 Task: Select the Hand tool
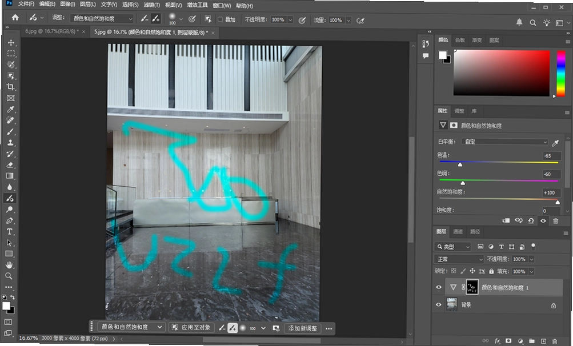click(x=9, y=265)
